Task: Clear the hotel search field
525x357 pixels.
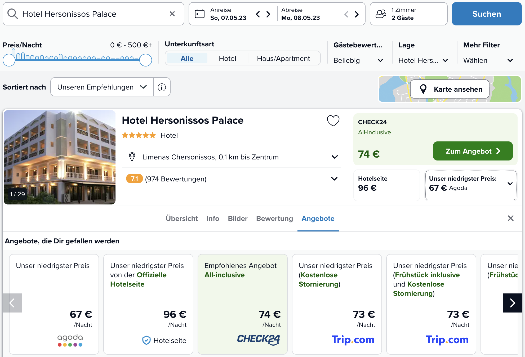Action: 172,14
